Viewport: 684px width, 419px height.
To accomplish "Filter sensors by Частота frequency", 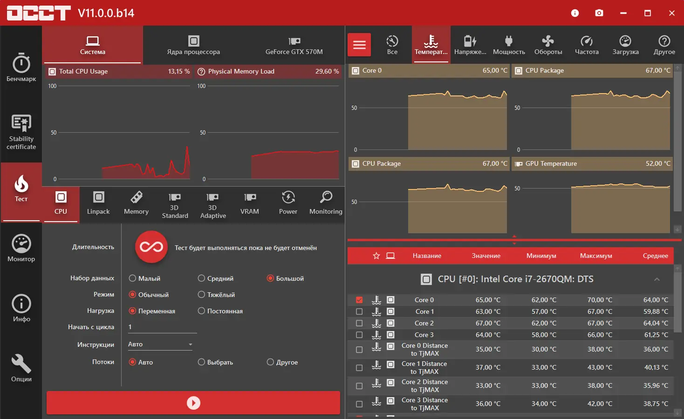I will pyautogui.click(x=587, y=45).
